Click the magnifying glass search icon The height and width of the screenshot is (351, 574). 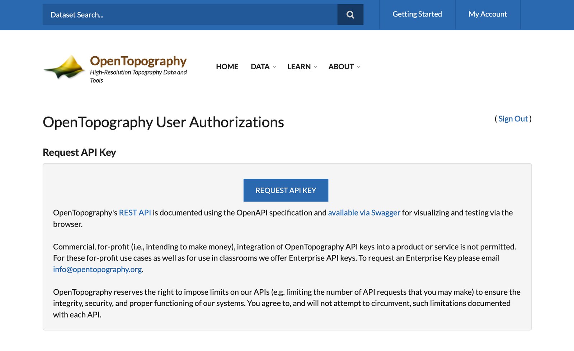[350, 15]
